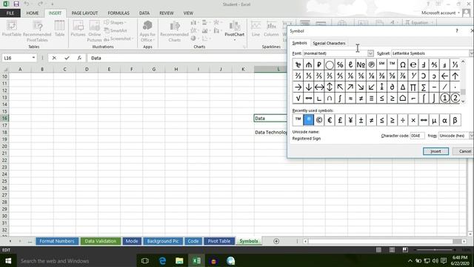Open Recommended Charts in the ribbon
The width and height of the screenshot is (474, 267).
pos(175,31)
